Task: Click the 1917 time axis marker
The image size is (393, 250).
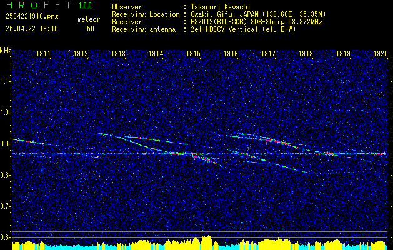Action: pyautogui.click(x=269, y=53)
